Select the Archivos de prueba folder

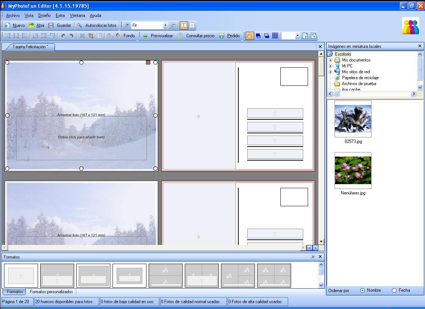pos(359,84)
